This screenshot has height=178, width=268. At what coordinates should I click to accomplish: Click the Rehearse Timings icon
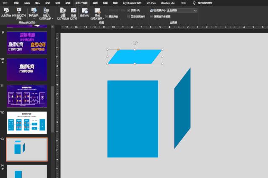pyautogui.click(x=85, y=10)
